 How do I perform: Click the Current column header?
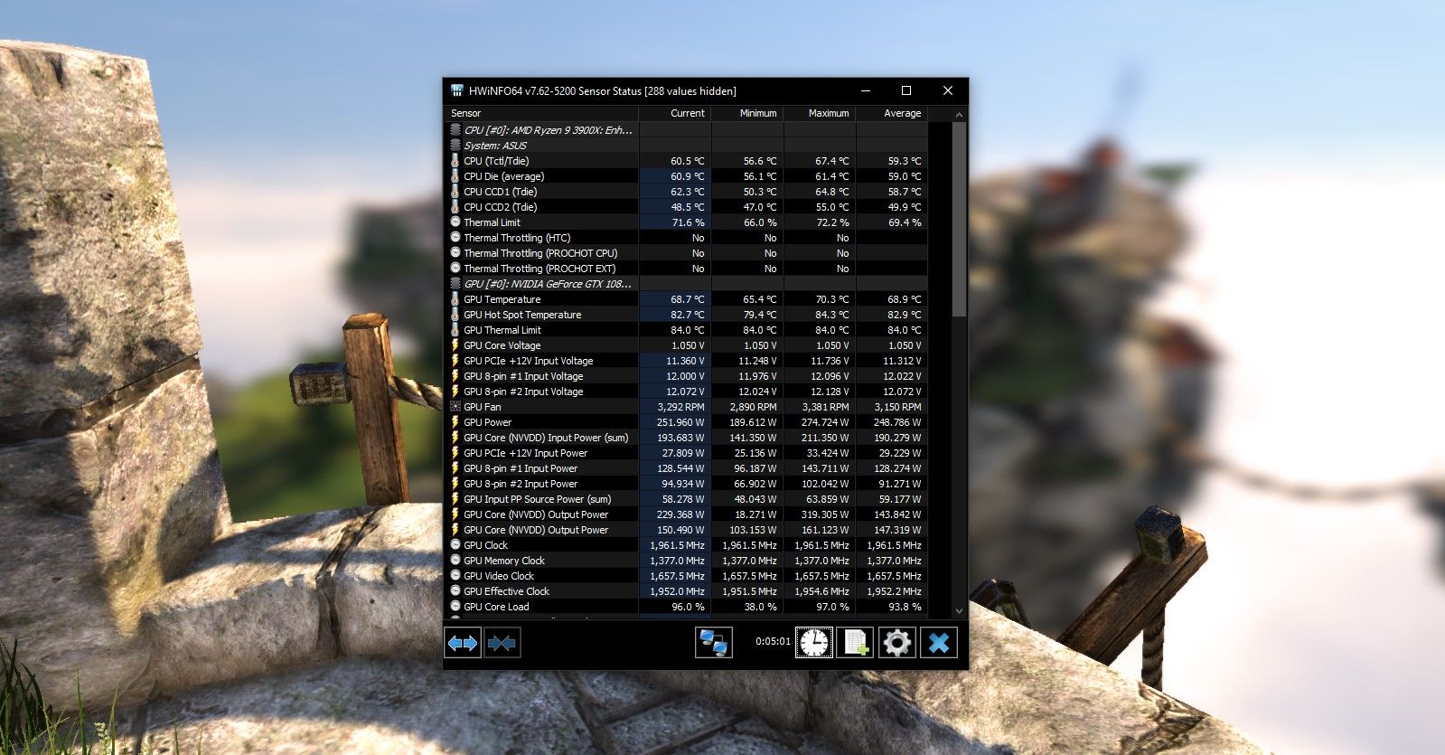(675, 113)
